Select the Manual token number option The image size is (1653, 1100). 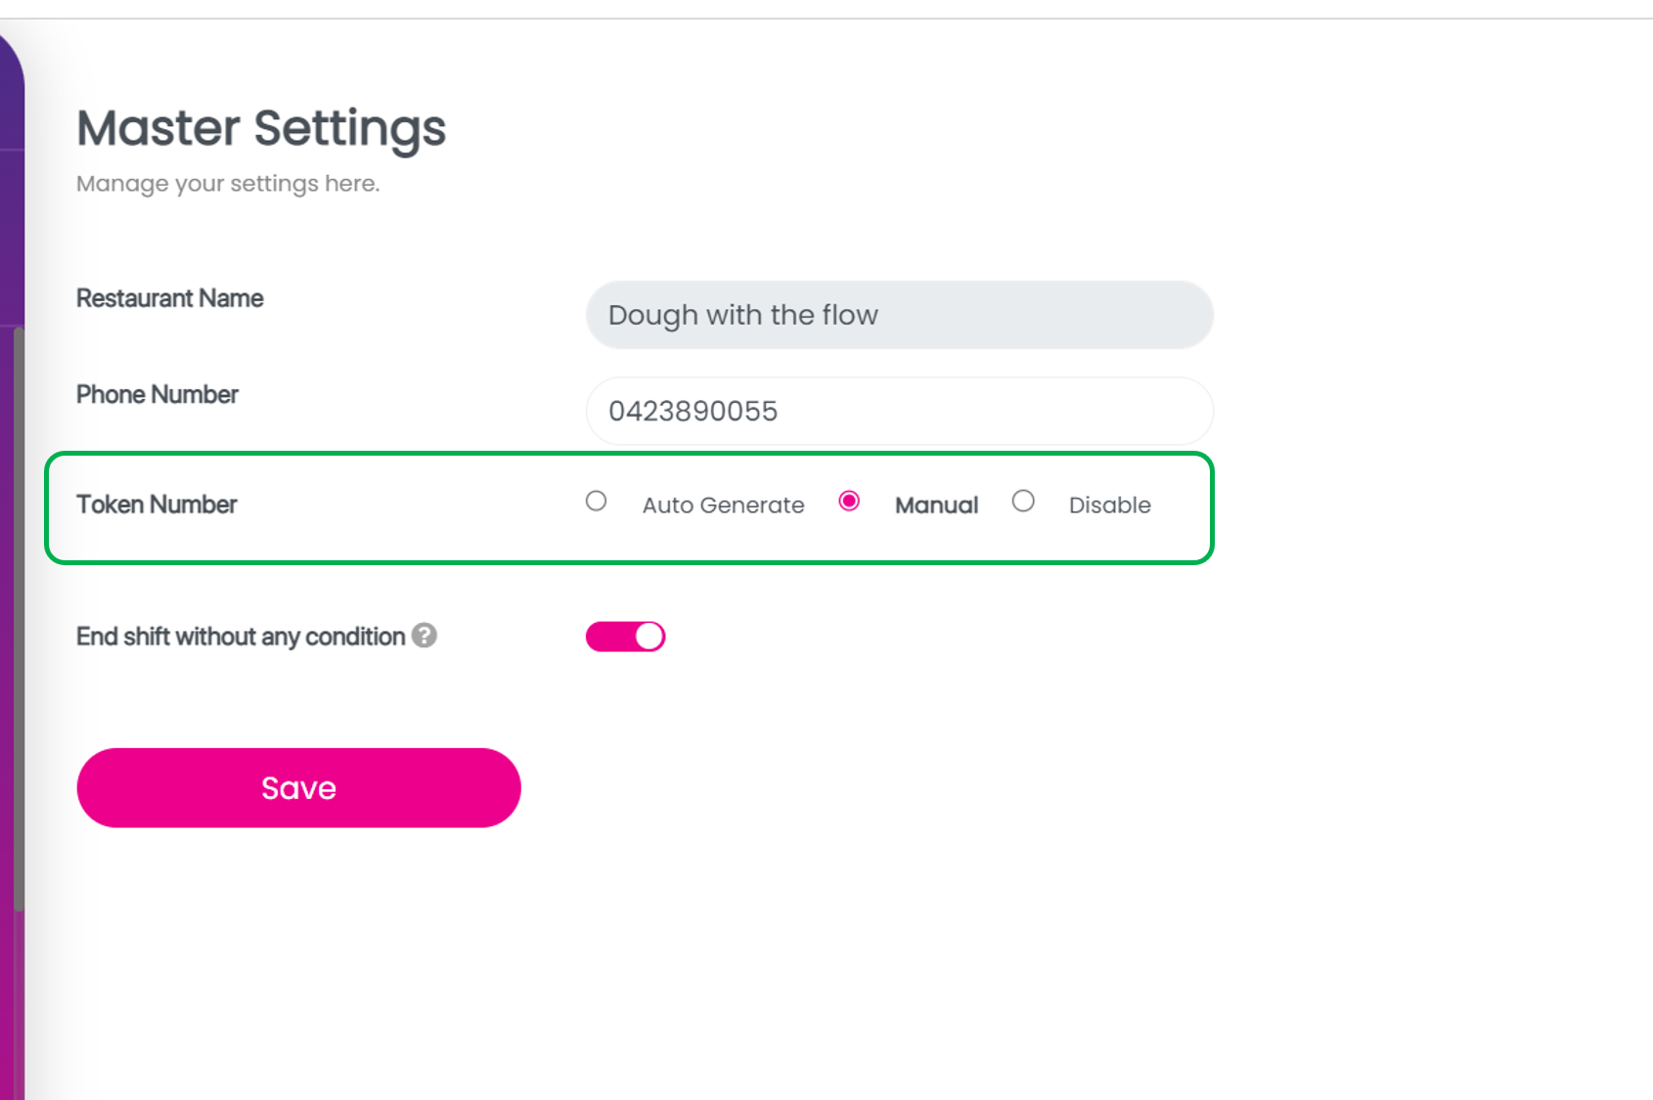(849, 502)
